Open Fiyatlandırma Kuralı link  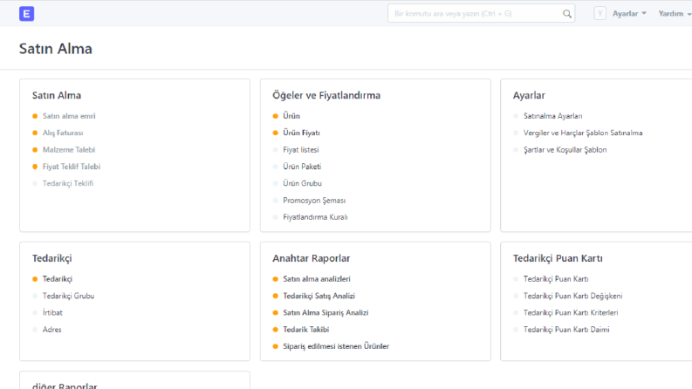315,217
